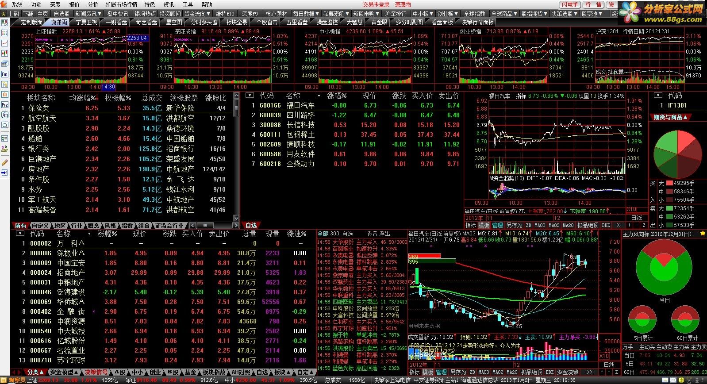The height and width of the screenshot is (384, 707).
Task: Click the 日线 period label under daily chart
Action: click(x=609, y=365)
